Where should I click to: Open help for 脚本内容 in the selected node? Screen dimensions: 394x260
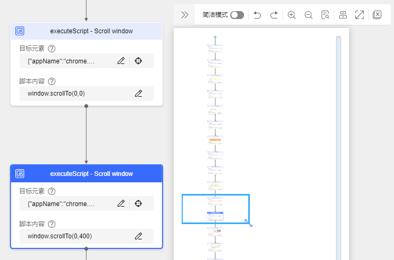[52, 224]
